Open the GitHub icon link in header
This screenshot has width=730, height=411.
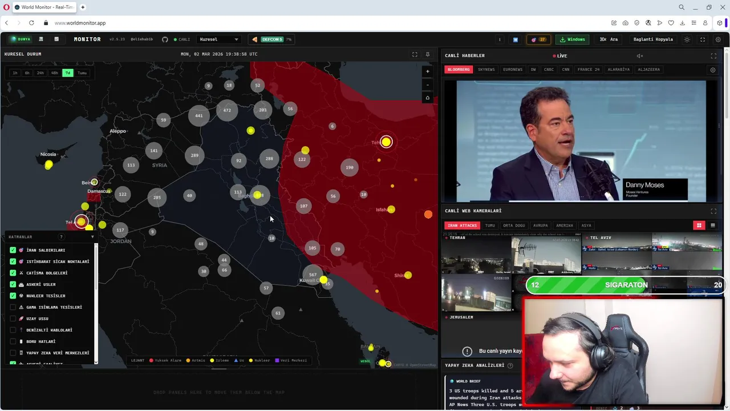[165, 39]
